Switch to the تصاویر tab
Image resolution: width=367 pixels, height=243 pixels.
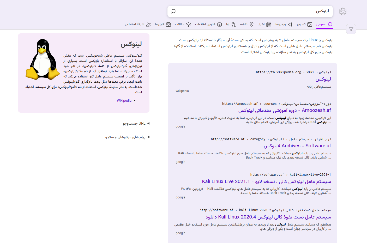[x=304, y=24]
